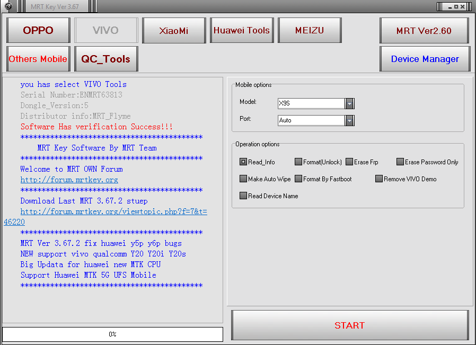This screenshot has height=345, width=476.
Task: Expand the Port dropdown arrow
Action: click(349, 120)
